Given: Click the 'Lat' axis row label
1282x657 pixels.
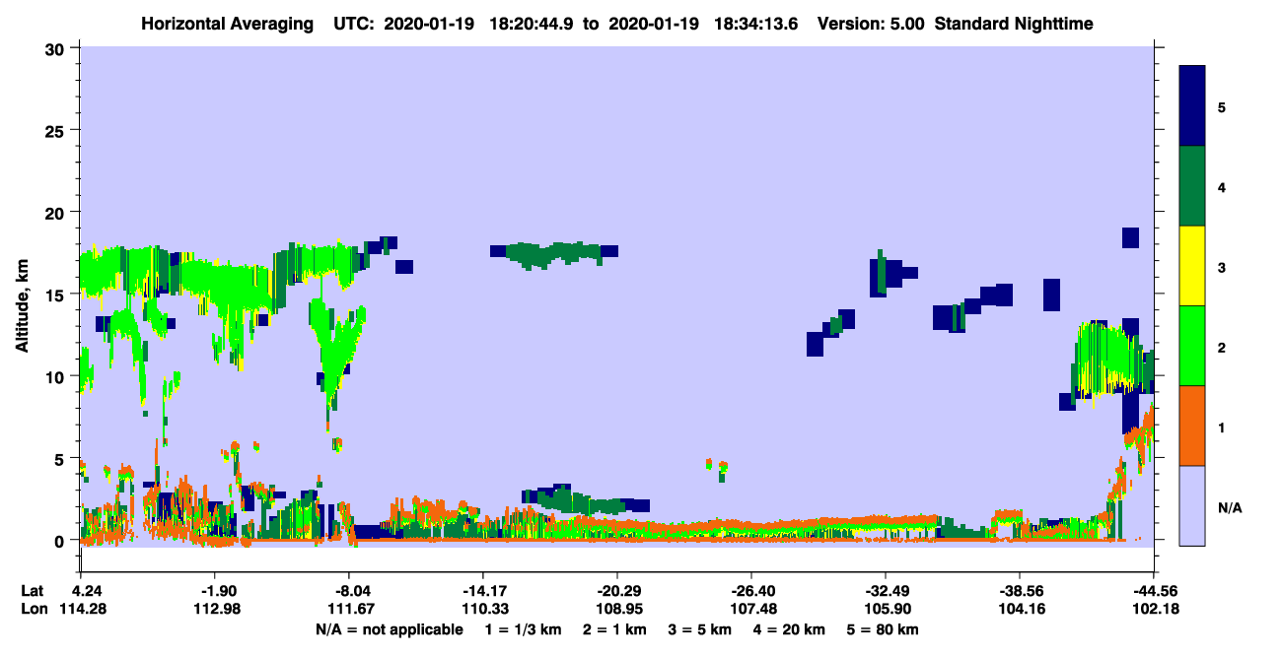Looking at the screenshot, I should pyautogui.click(x=32, y=591).
